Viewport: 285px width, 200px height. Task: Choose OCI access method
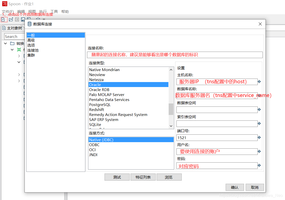pyautogui.click(x=131, y=150)
